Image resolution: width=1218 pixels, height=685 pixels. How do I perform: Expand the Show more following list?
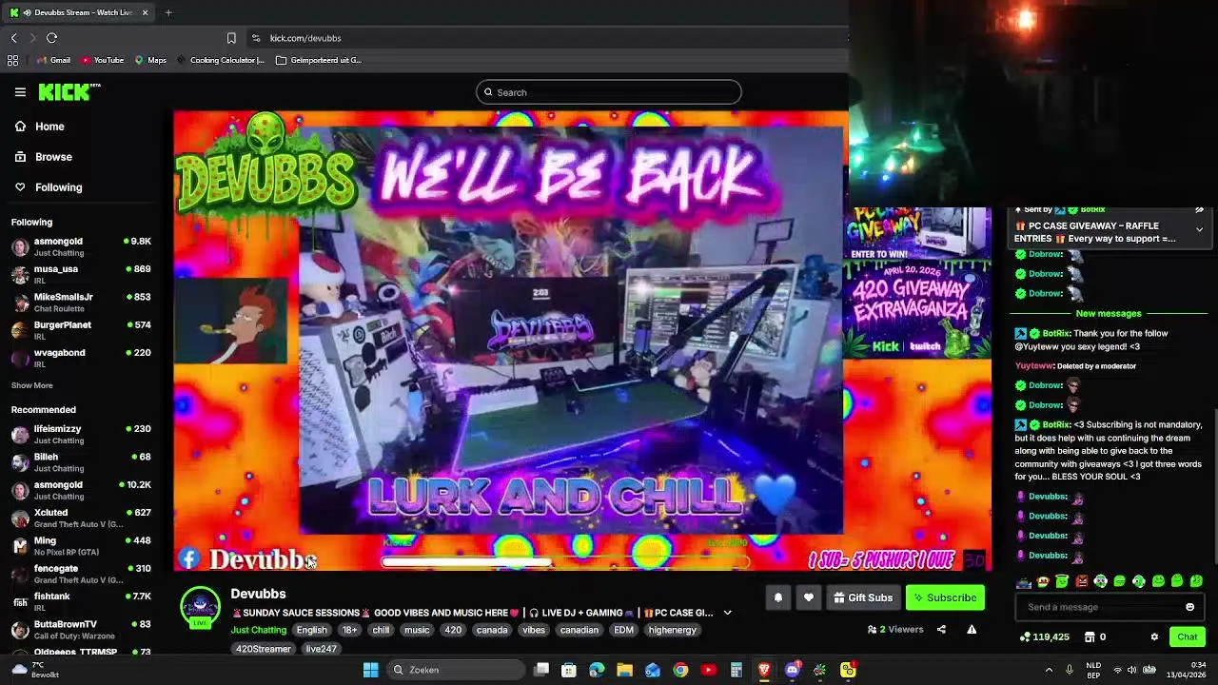32,385
